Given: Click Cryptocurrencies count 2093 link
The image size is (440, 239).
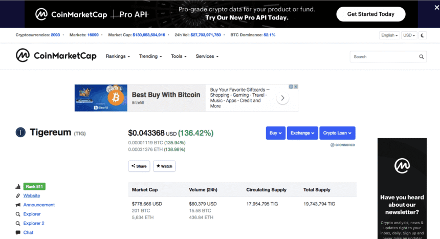Looking at the screenshot, I should 55,35.
